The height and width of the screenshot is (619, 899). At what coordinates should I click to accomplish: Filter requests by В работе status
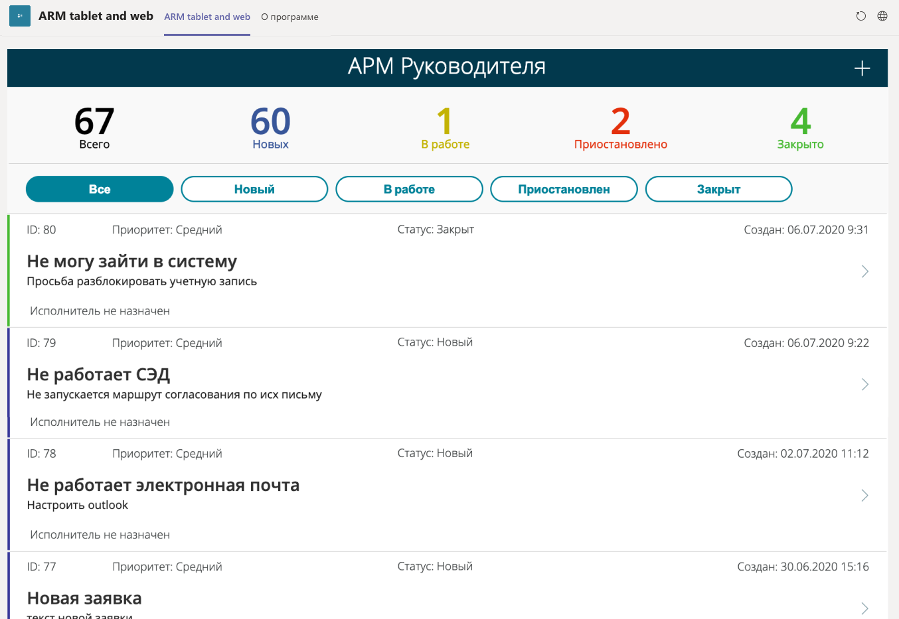click(409, 189)
